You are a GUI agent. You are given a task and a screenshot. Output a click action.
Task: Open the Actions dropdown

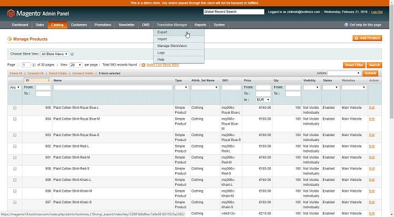[x=344, y=73]
